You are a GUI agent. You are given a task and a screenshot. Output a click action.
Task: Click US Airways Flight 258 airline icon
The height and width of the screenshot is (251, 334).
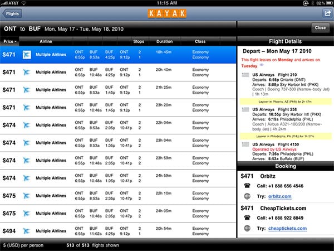click(x=245, y=110)
